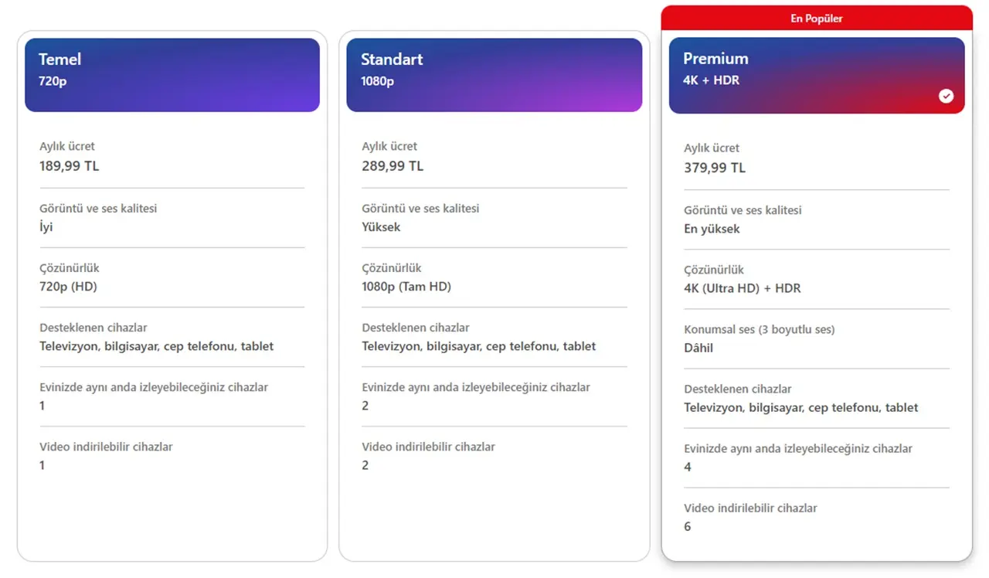Click the Standart plan title text

coord(392,59)
